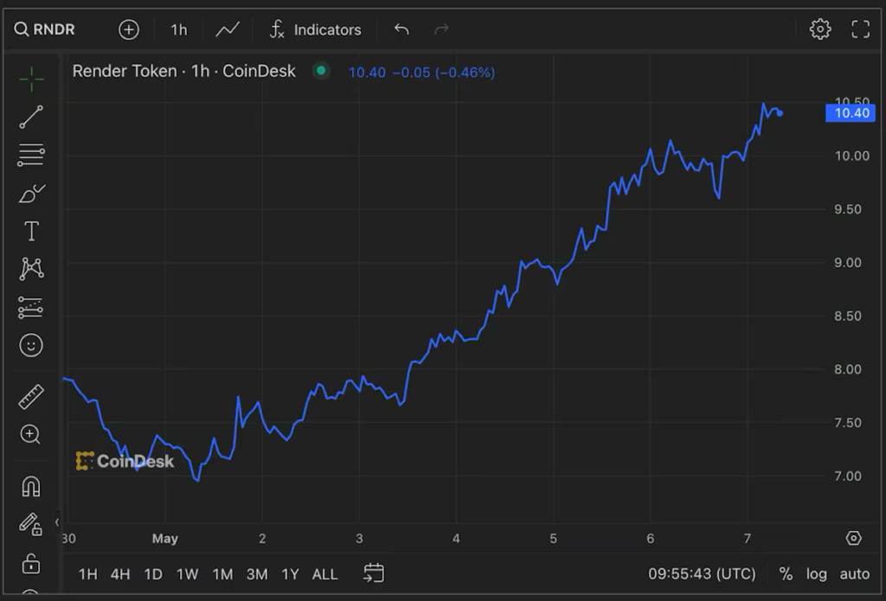Open the chart type line menu
The width and height of the screenshot is (886, 601).
tap(228, 29)
